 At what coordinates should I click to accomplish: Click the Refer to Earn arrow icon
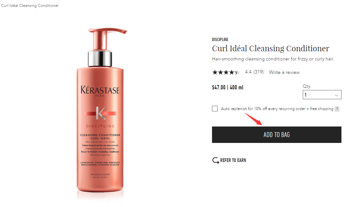point(216,160)
